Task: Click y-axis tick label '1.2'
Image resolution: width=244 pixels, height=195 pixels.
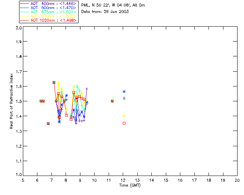Action: (x=19, y=146)
